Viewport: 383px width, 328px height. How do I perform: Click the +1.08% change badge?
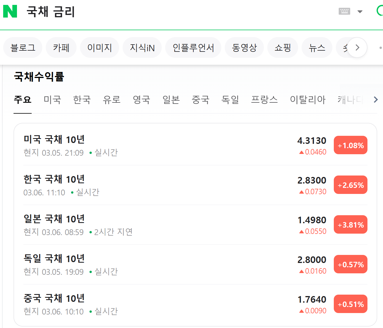[x=350, y=145]
